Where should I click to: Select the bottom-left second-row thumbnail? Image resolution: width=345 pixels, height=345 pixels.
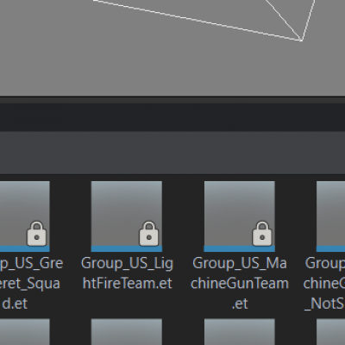click(25, 332)
